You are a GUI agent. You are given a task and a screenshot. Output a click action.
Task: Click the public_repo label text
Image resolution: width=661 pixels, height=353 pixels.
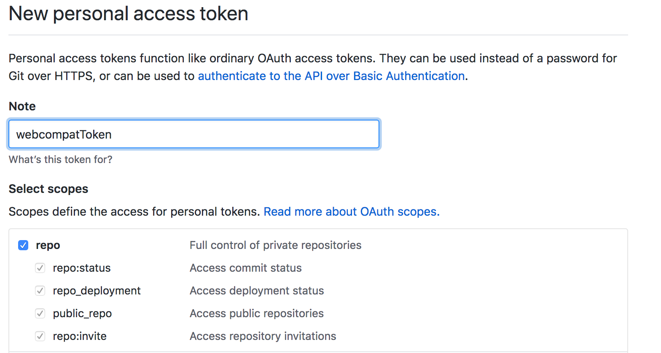tap(82, 313)
